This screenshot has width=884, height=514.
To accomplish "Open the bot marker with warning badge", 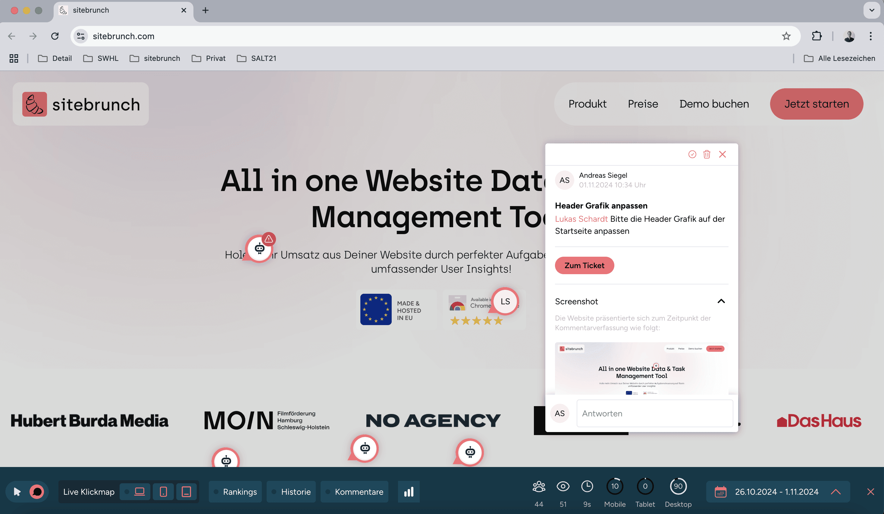I will coord(260,248).
